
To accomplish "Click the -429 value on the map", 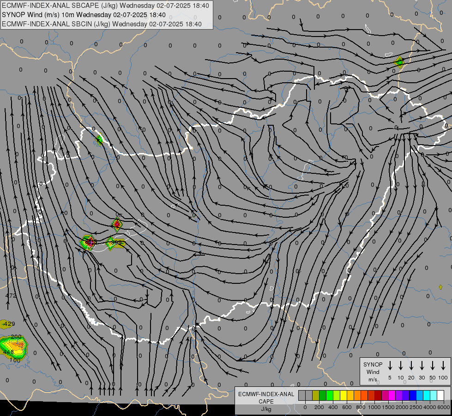I will coord(8,324).
